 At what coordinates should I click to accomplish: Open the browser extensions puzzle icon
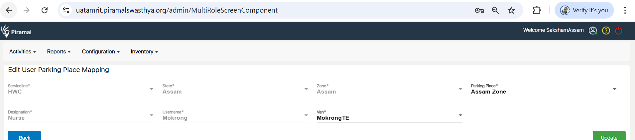537,10
